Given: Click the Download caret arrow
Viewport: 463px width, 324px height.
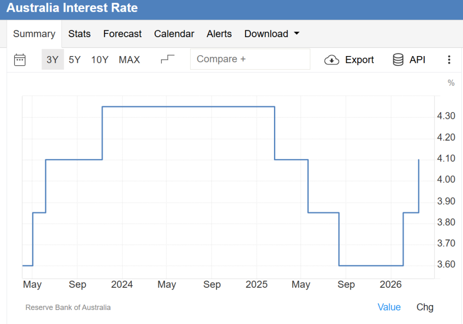Looking at the screenshot, I should [297, 34].
